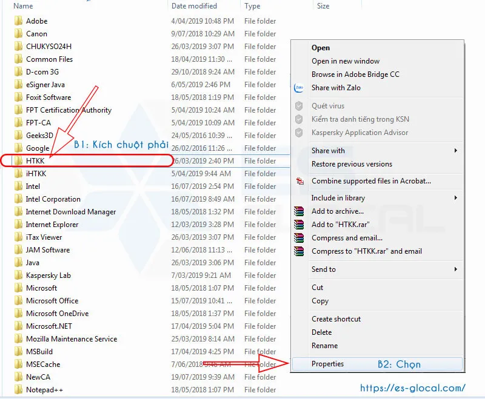Click the Kaspersky Lab folder icon
Image resolution: width=485 pixels, height=399 pixels.
point(19,275)
